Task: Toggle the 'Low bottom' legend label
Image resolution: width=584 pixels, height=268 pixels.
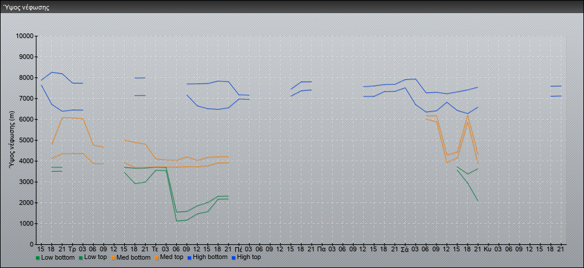Action: tap(58, 257)
